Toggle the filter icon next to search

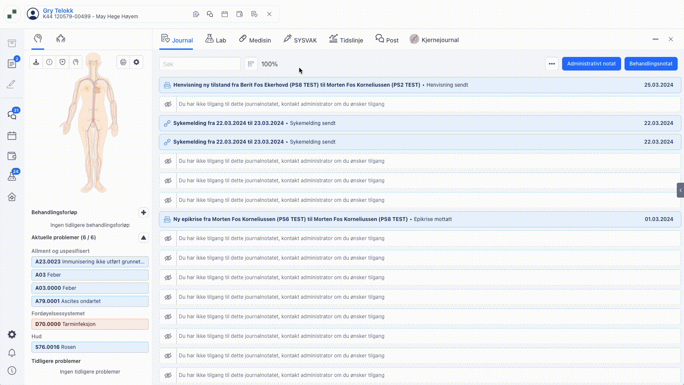[x=251, y=64]
